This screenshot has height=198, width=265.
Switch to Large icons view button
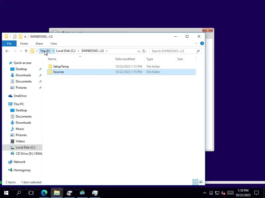pos(201,182)
